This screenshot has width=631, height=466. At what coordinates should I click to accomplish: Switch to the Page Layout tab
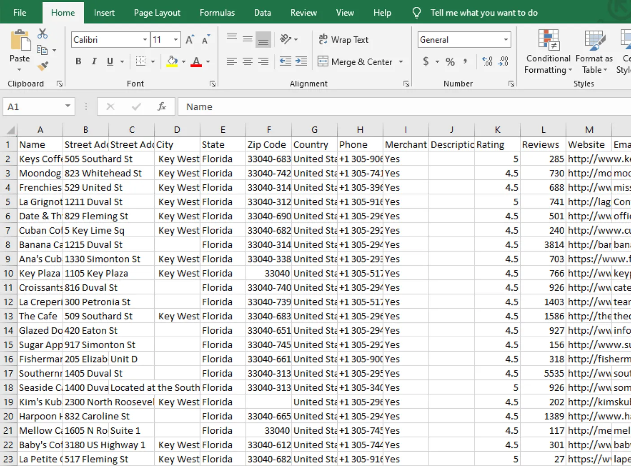157,13
